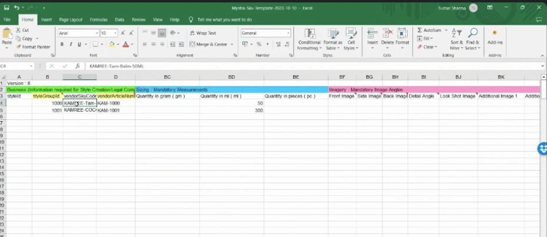Image resolution: width=547 pixels, height=237 pixels.
Task: Select column BD header
Action: [232, 77]
